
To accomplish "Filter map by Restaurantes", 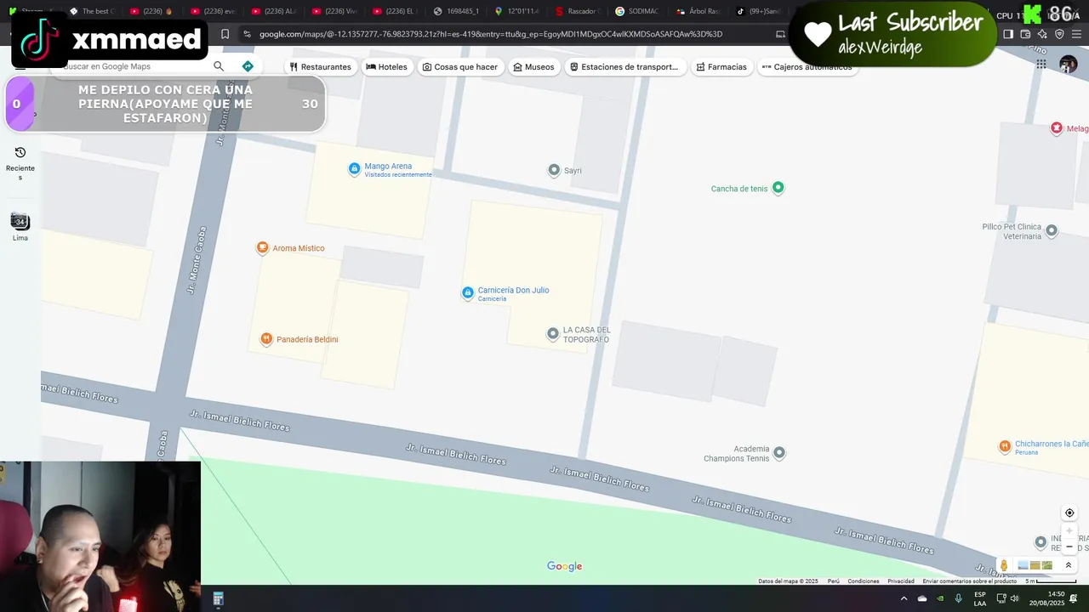I will coord(320,66).
